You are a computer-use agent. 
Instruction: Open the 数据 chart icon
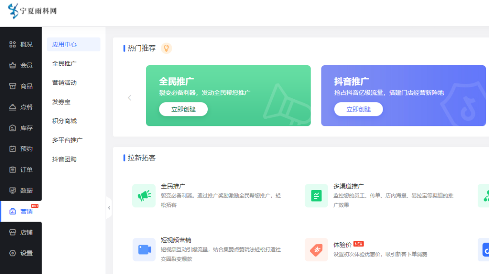point(13,190)
